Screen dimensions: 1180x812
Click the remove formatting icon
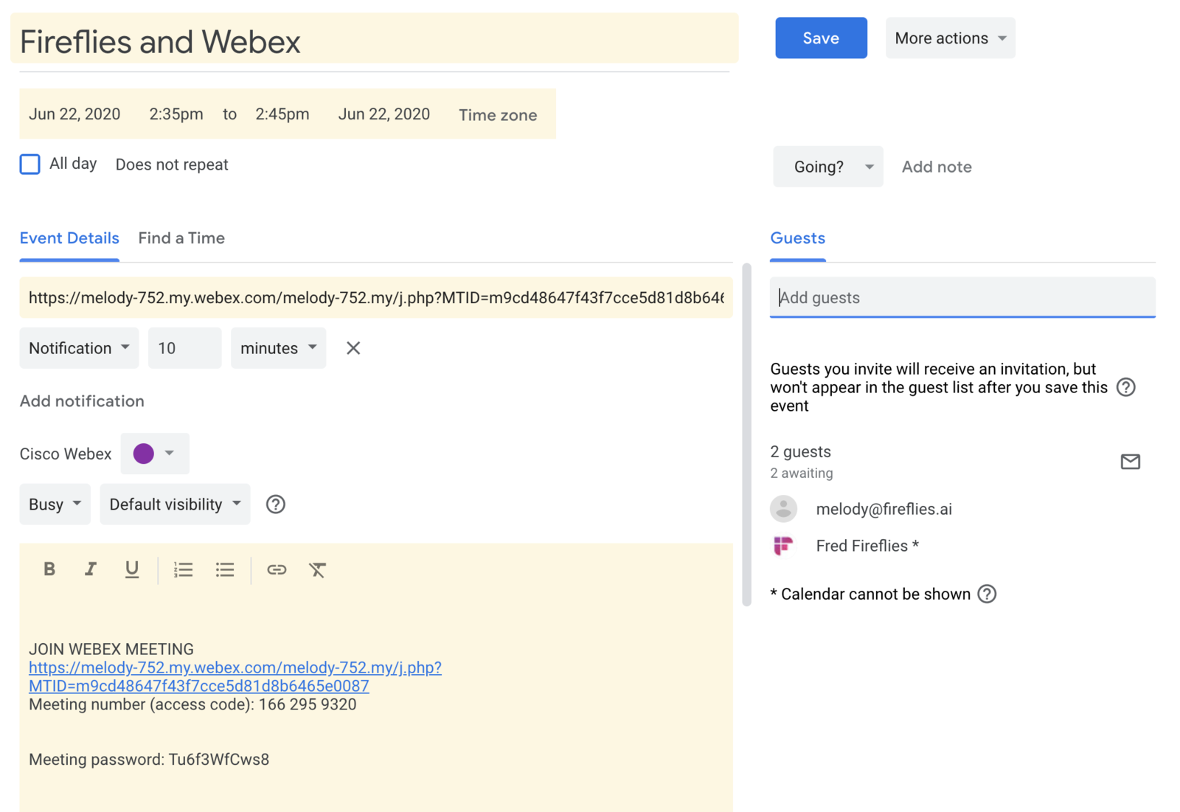click(x=317, y=569)
